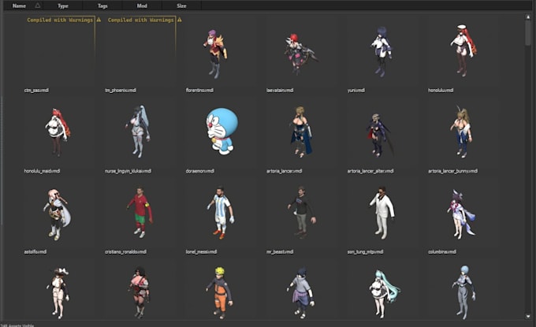The height and width of the screenshot is (327, 536).
Task: Select the artoria_lancer.vmdl model thumbnail
Action: (x=301, y=132)
